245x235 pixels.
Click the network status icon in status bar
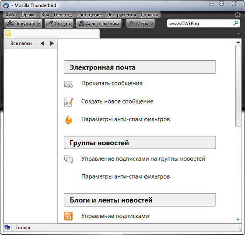coord(7,228)
